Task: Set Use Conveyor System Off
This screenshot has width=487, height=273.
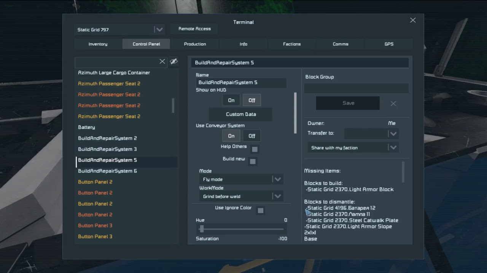Action: tap(252, 136)
